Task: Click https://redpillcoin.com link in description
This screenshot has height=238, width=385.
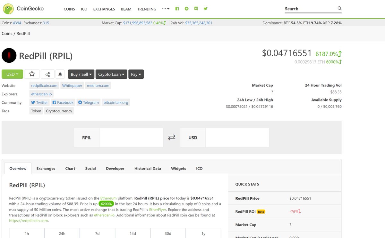Action: [x=29, y=221]
